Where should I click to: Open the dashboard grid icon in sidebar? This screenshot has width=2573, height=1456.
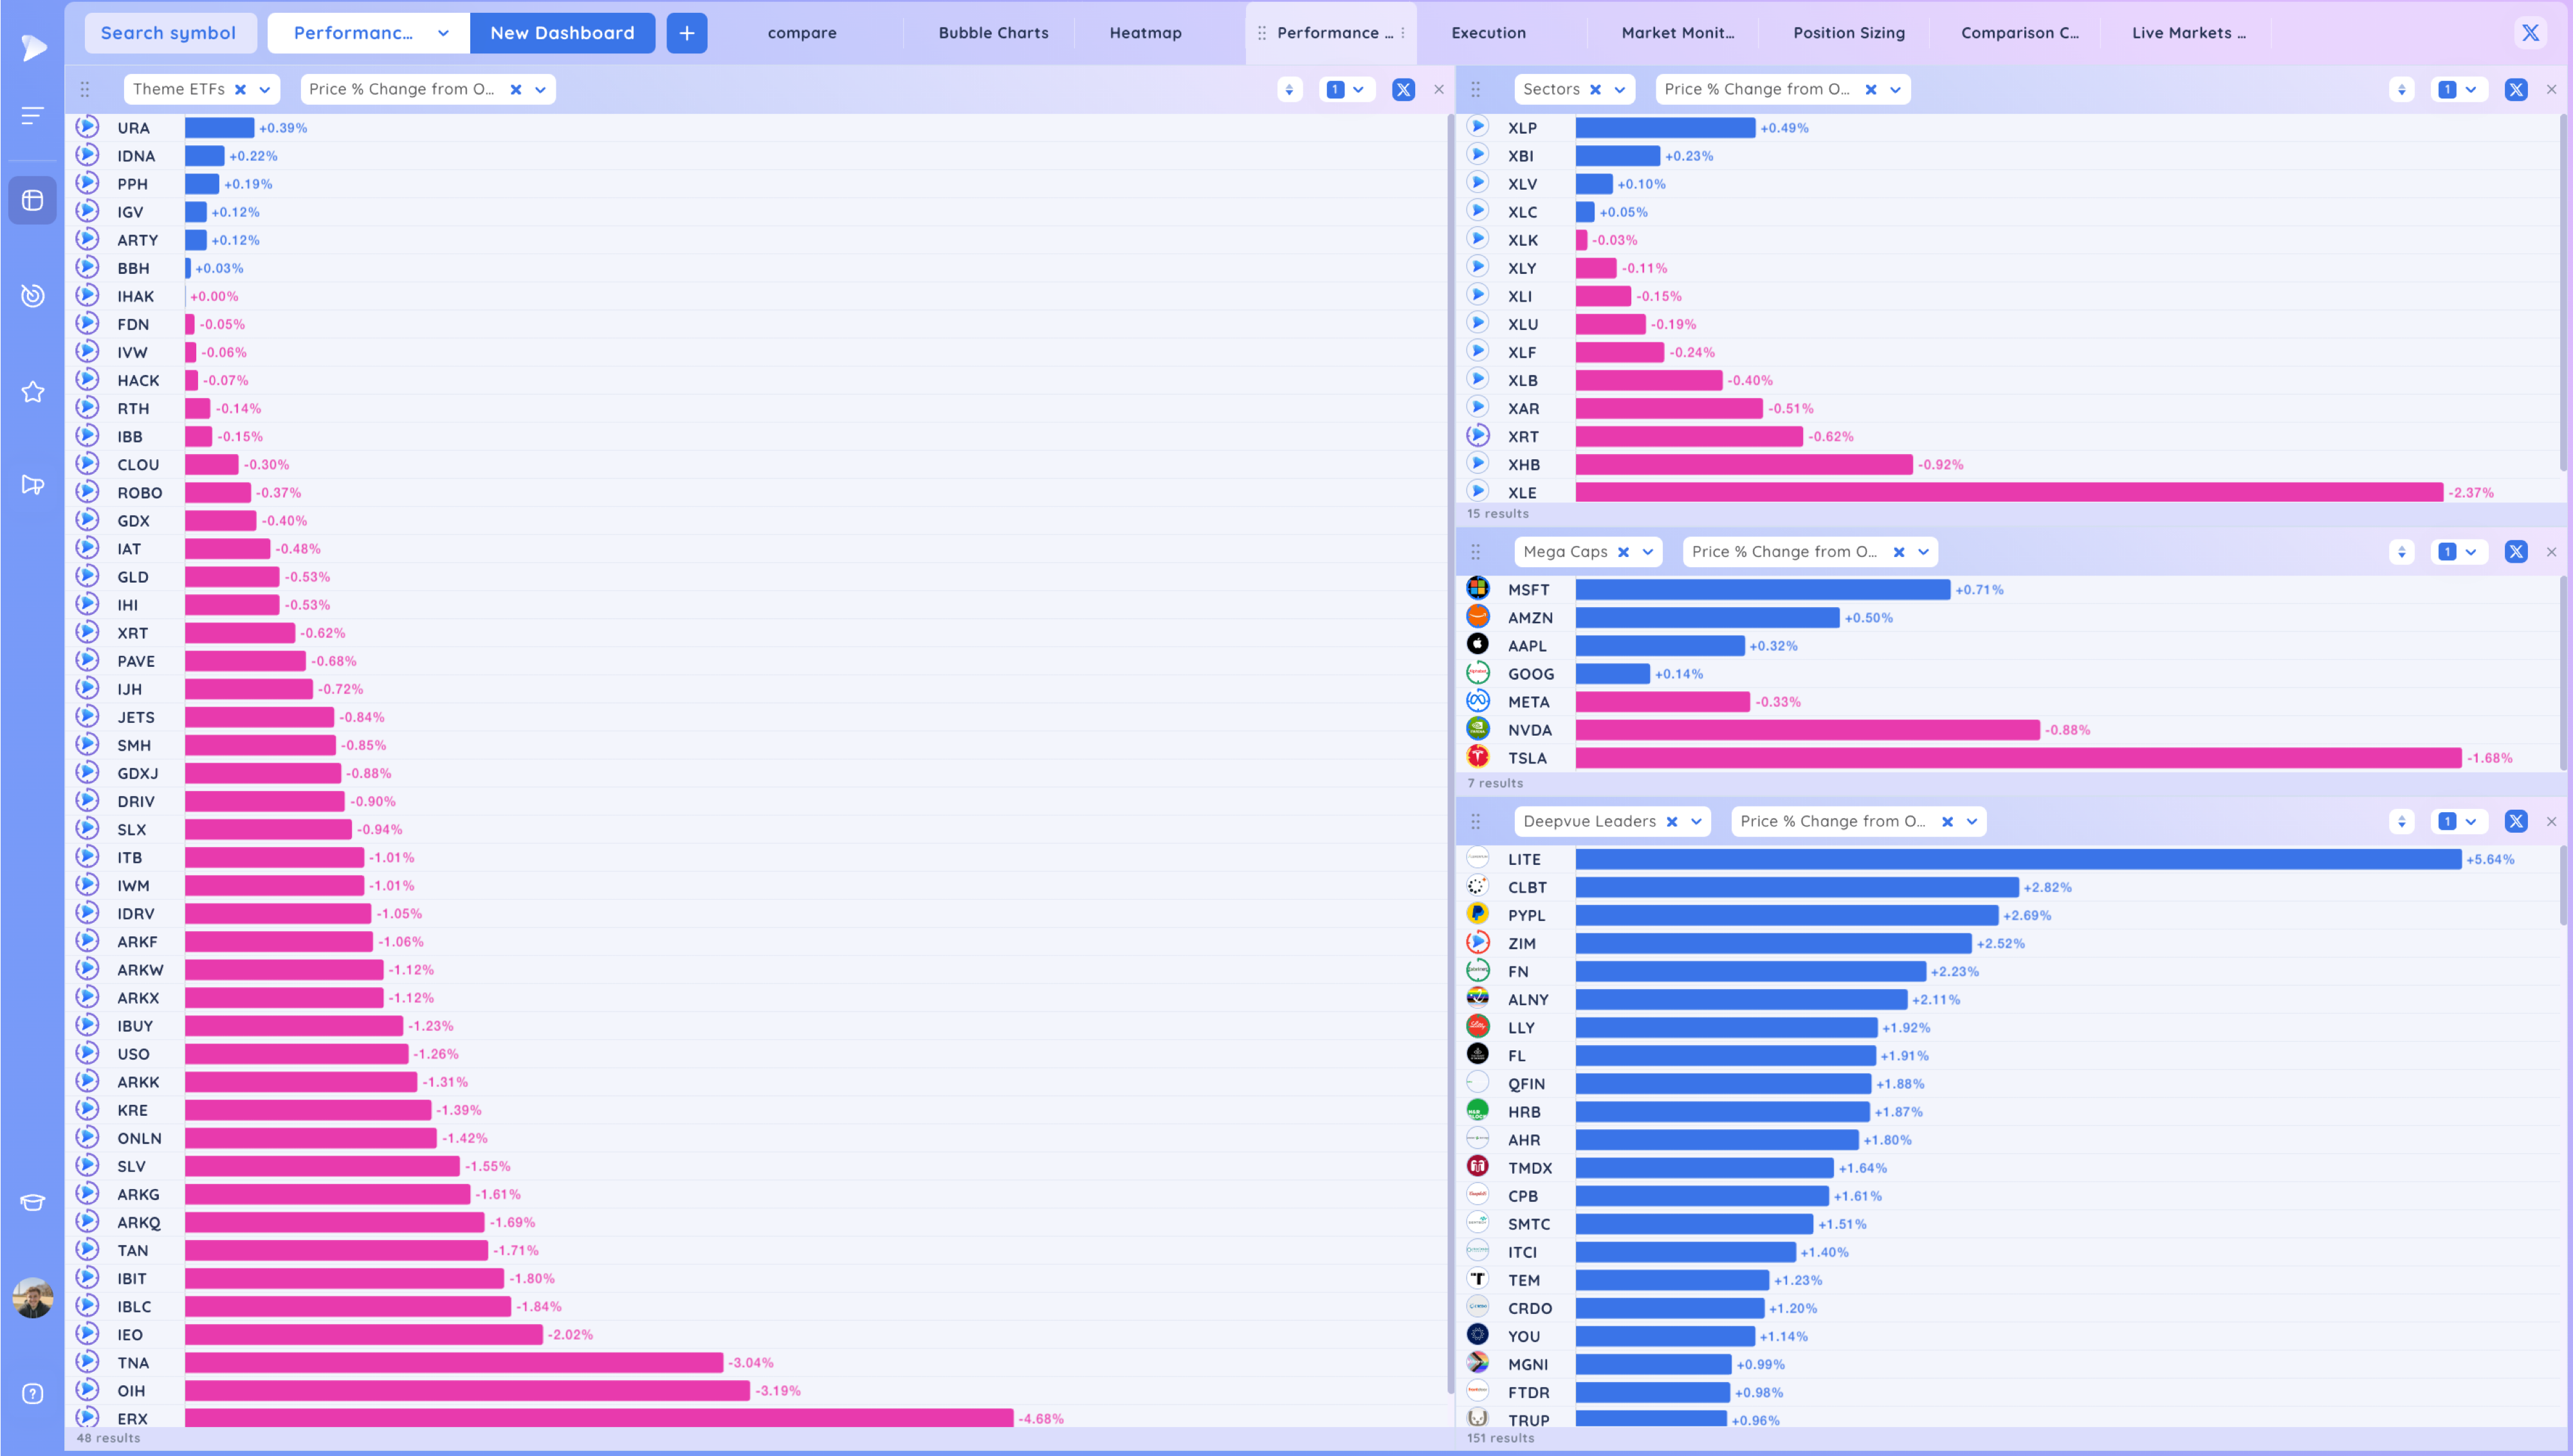click(32, 200)
